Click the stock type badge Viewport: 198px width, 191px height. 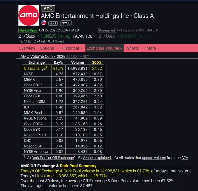coord(53,23)
